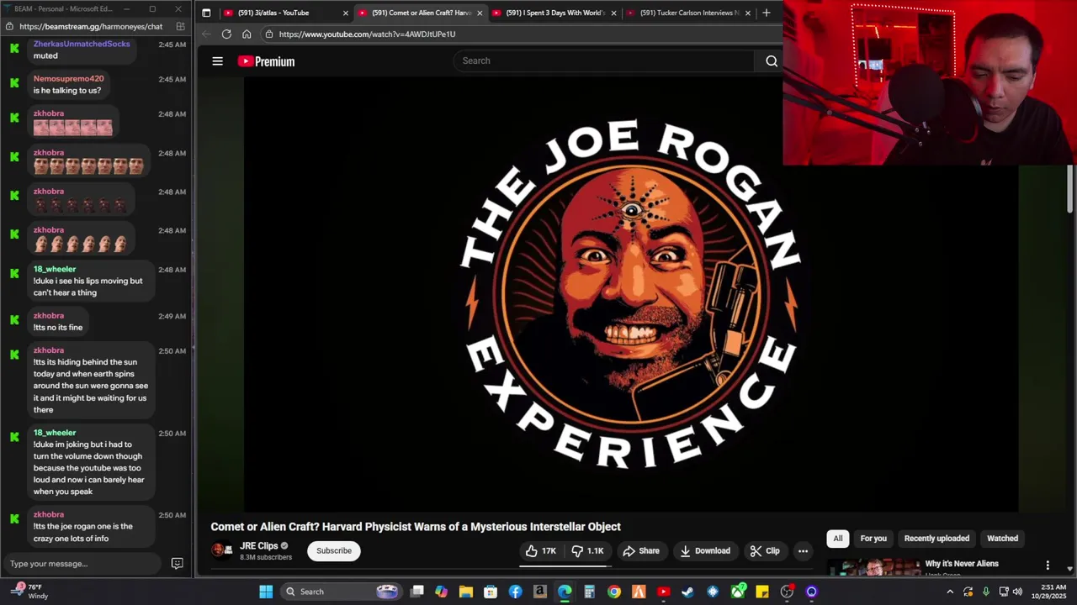Open Microsoft Store from the taskbar
The height and width of the screenshot is (605, 1077).
click(x=491, y=592)
